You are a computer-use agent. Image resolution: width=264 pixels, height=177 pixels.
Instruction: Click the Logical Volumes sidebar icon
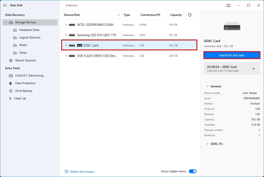pos(15,37)
